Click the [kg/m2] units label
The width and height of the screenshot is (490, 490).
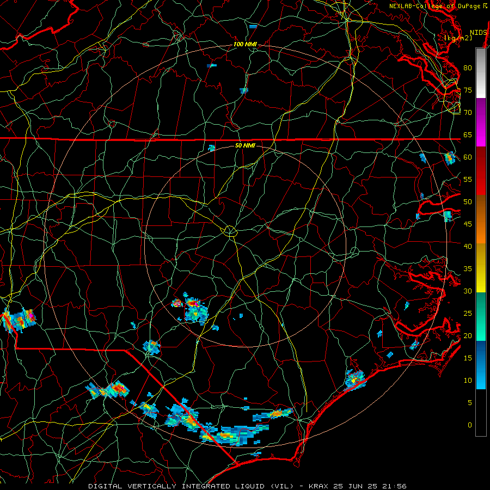click(x=458, y=38)
